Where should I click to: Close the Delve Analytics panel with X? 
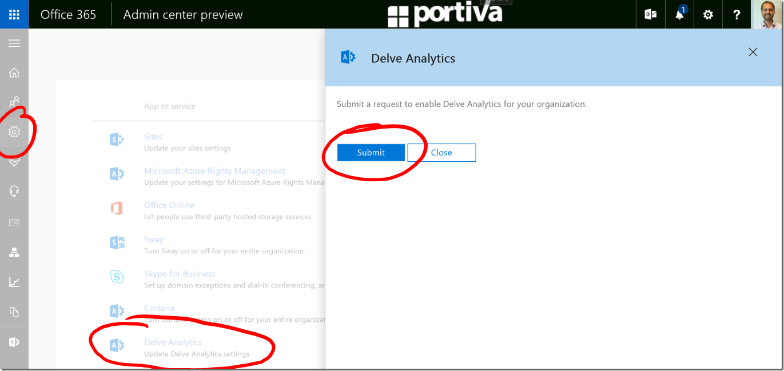point(753,52)
